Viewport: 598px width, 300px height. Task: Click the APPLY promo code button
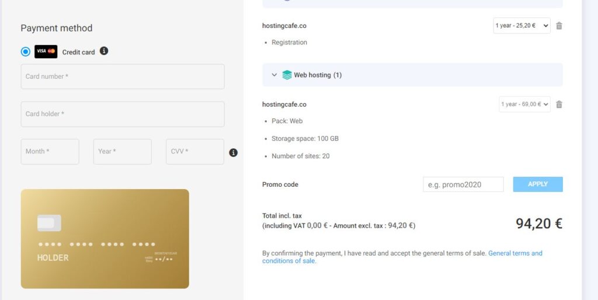(x=538, y=184)
